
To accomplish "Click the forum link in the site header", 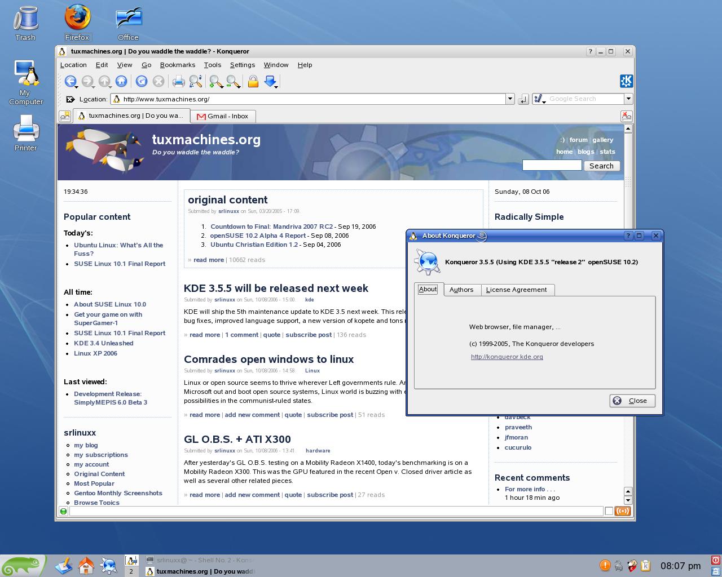I will (x=578, y=140).
